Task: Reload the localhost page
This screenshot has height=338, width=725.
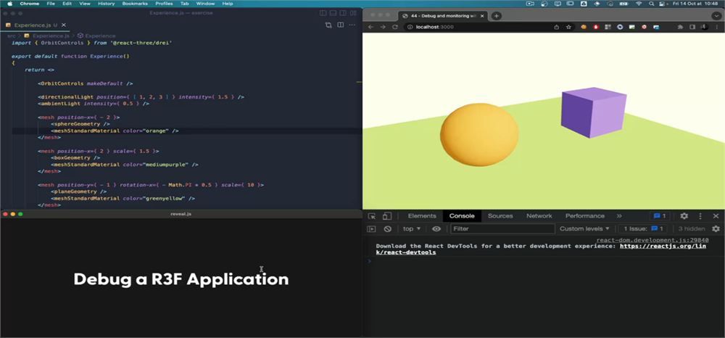Action: [x=395, y=27]
